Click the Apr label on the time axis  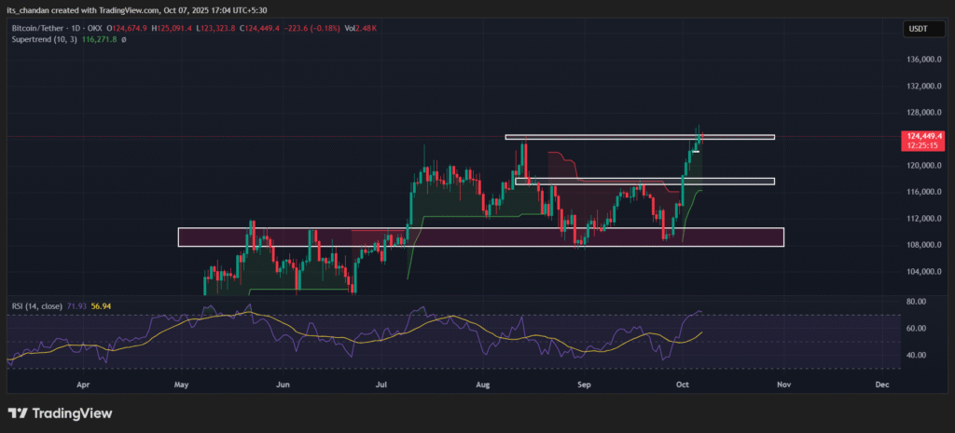pyautogui.click(x=83, y=383)
